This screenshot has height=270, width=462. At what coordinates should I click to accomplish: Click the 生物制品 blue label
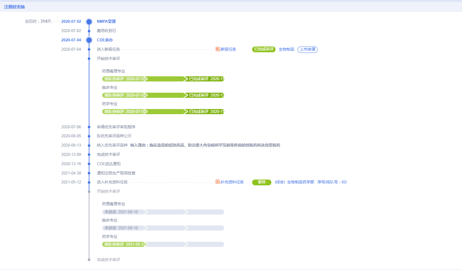tap(286, 49)
